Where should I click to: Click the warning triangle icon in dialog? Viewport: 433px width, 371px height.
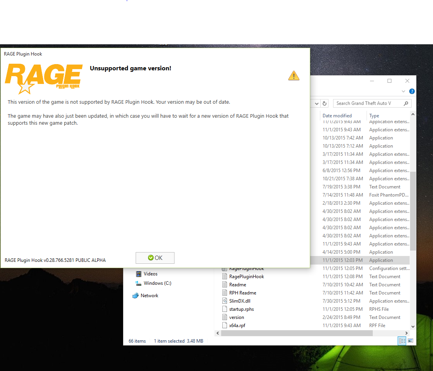click(294, 75)
